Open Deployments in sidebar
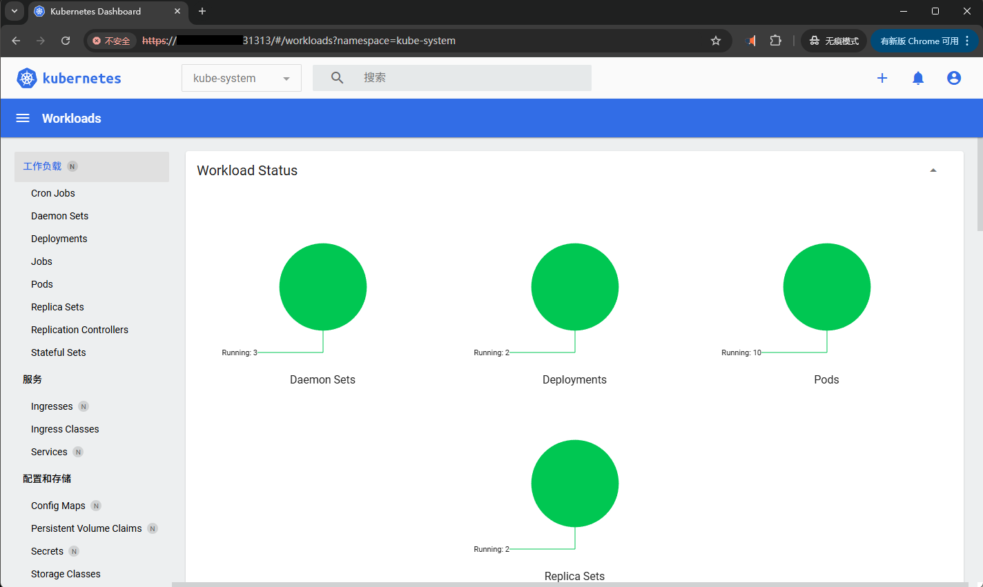The width and height of the screenshot is (983, 587). 59,239
